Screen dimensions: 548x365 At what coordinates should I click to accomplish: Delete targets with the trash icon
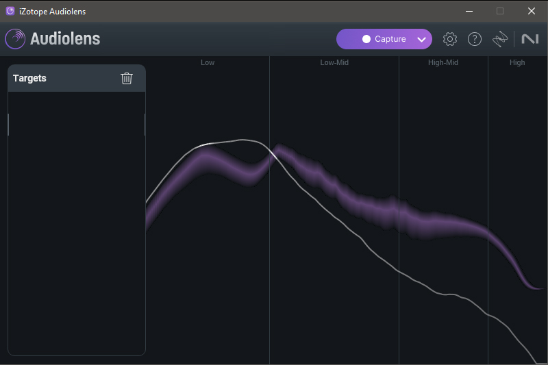click(x=127, y=78)
